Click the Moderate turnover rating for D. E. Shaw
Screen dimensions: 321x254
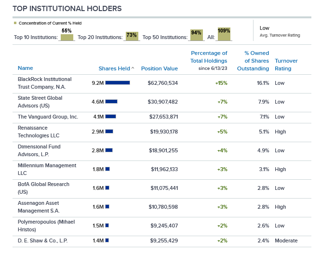pyautogui.click(x=286, y=241)
